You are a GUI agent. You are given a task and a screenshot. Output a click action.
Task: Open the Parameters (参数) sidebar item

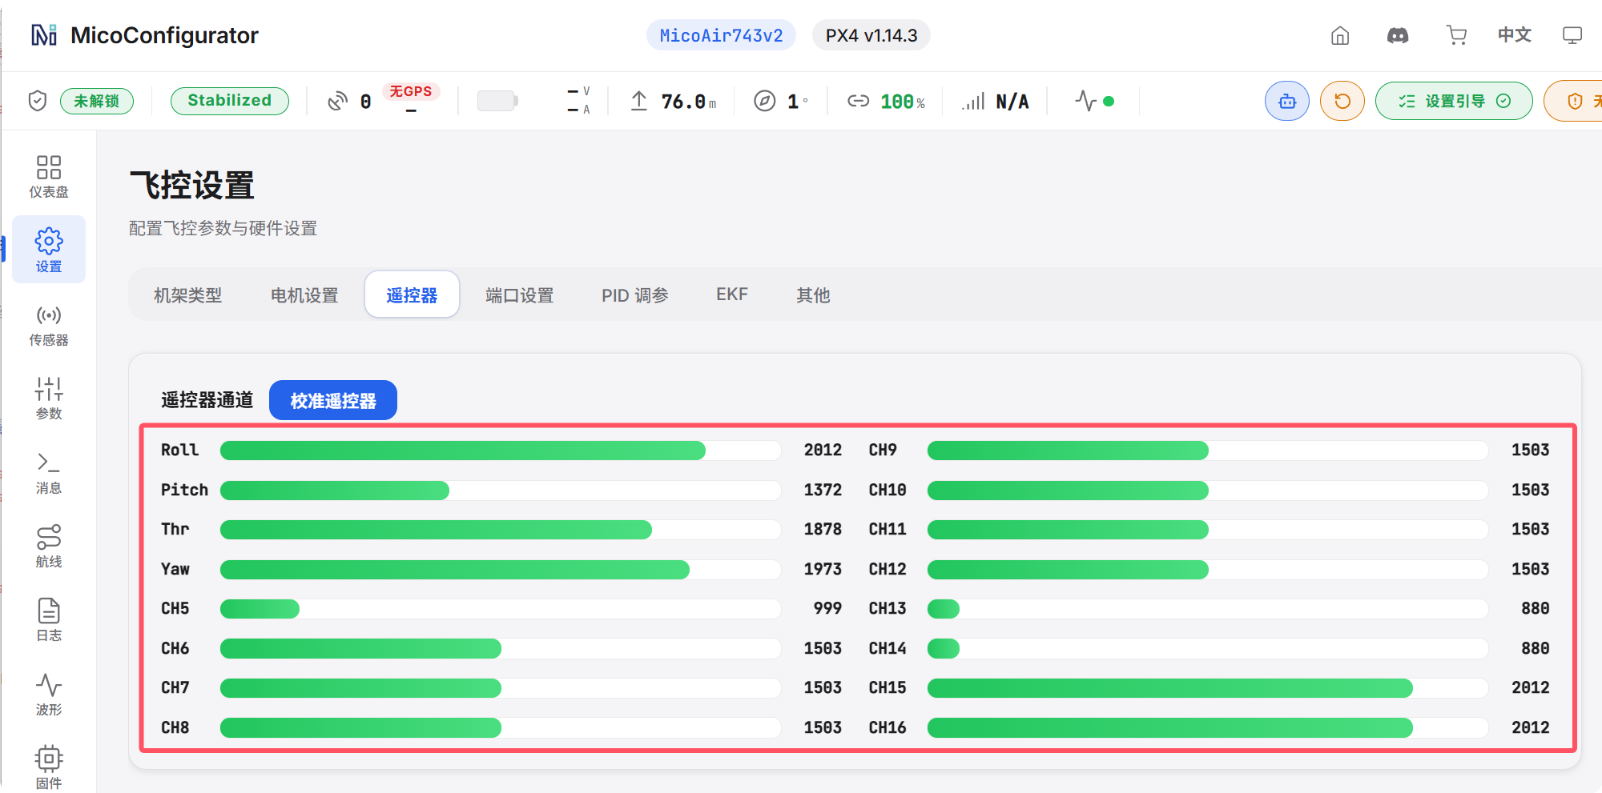[x=49, y=399]
